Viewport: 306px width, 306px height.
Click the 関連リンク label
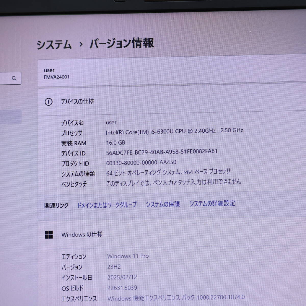click(x=56, y=206)
